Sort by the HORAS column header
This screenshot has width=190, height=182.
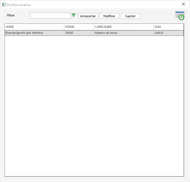(79, 27)
